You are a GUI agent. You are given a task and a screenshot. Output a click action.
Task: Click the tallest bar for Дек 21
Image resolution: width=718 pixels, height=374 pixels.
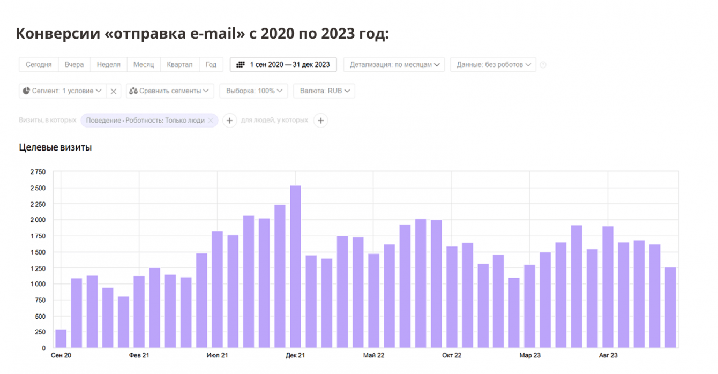(x=295, y=267)
